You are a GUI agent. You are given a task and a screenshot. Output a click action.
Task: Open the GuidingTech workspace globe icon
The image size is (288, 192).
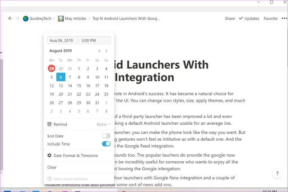click(x=26, y=18)
